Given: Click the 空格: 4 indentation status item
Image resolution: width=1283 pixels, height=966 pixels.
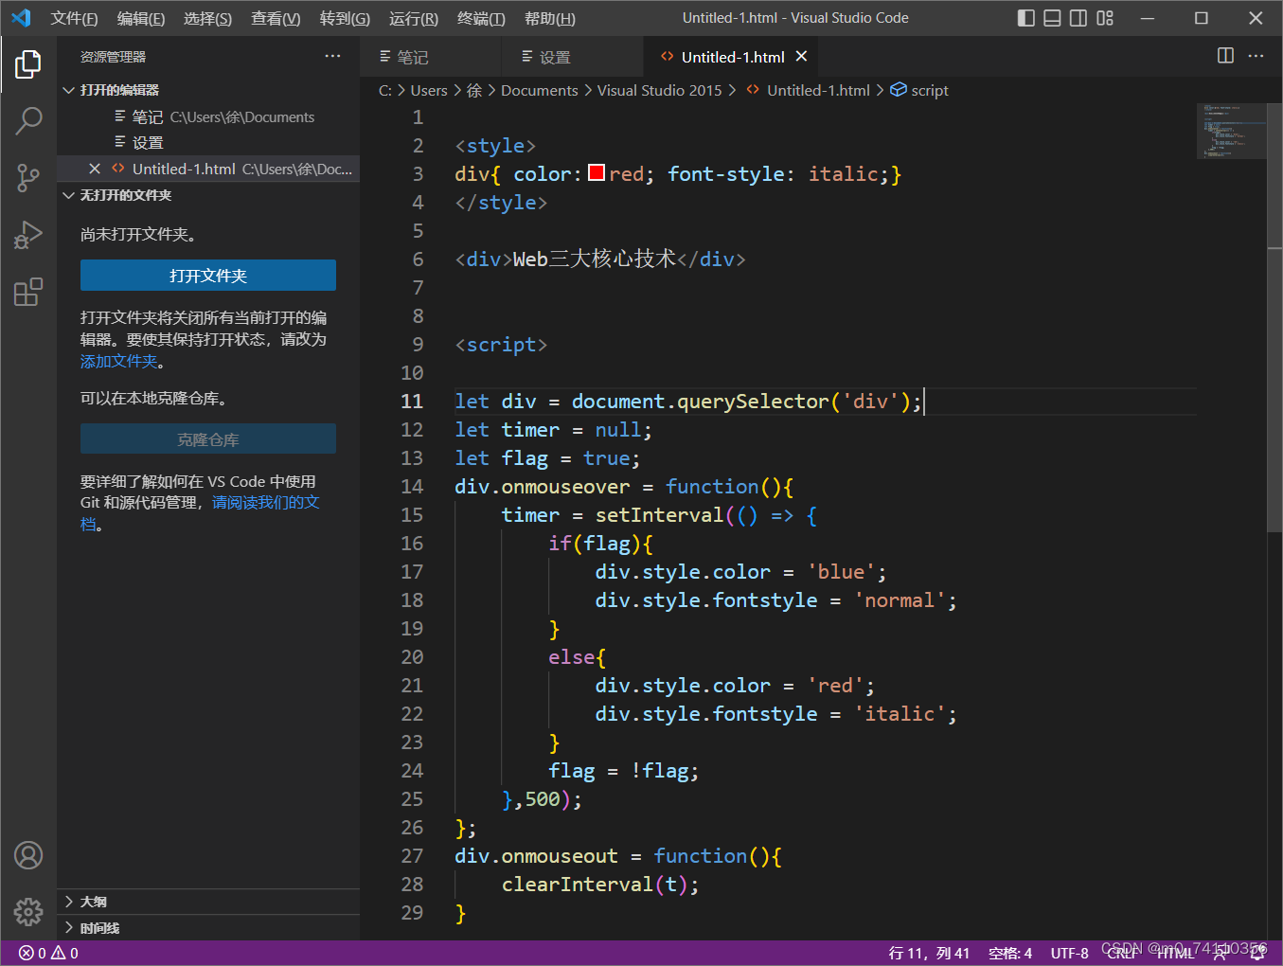Looking at the screenshot, I should [1010, 953].
